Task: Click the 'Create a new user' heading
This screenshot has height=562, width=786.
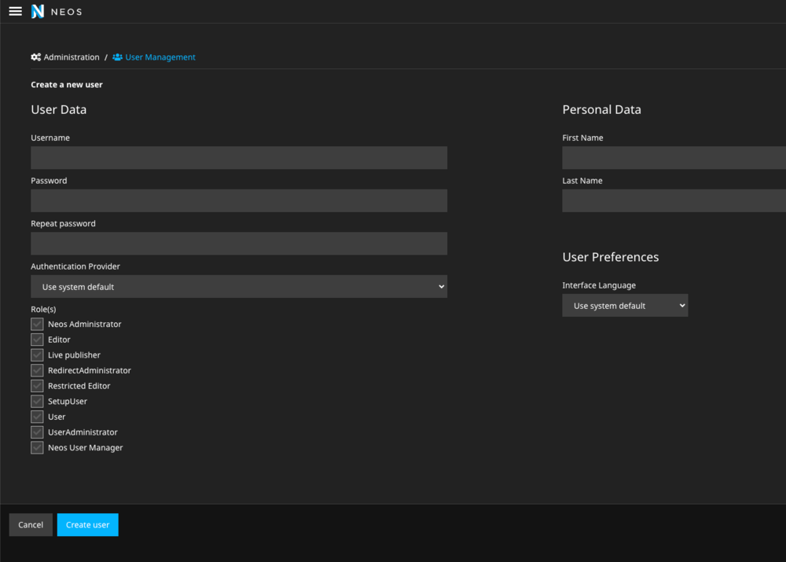Action: click(67, 85)
